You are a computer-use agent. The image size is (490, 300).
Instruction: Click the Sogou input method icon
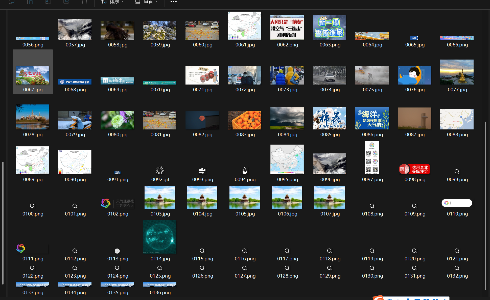coord(379,298)
